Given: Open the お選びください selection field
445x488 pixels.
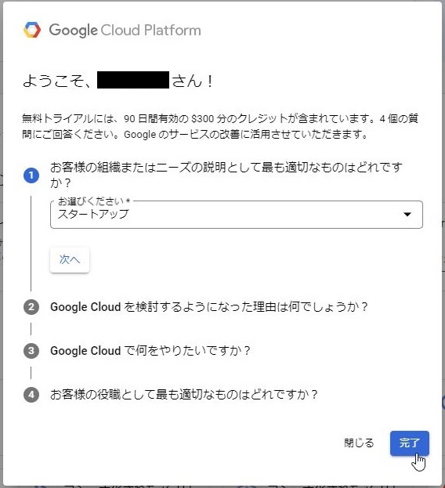Looking at the screenshot, I should click(236, 215).
